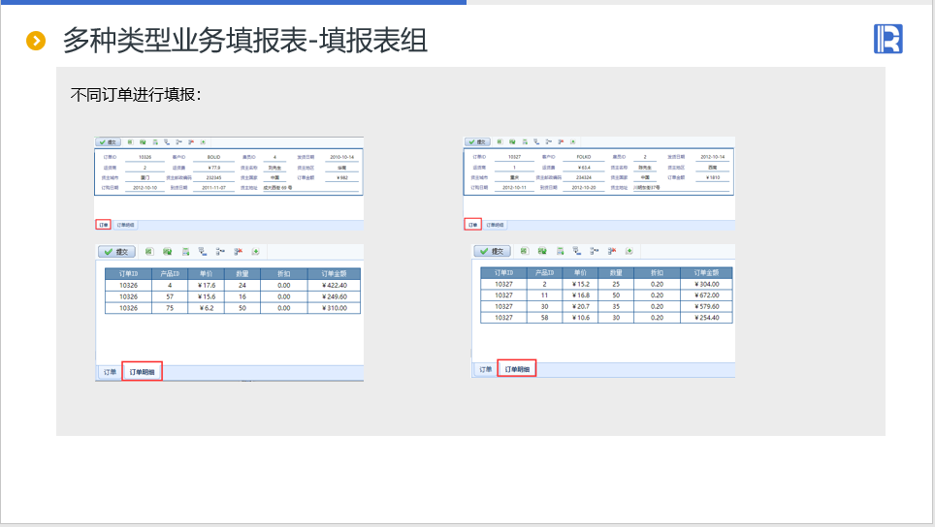Image resolution: width=935 pixels, height=527 pixels.
Task: Click the 2012-10-20 arrival date field
Action: pyautogui.click(x=584, y=188)
